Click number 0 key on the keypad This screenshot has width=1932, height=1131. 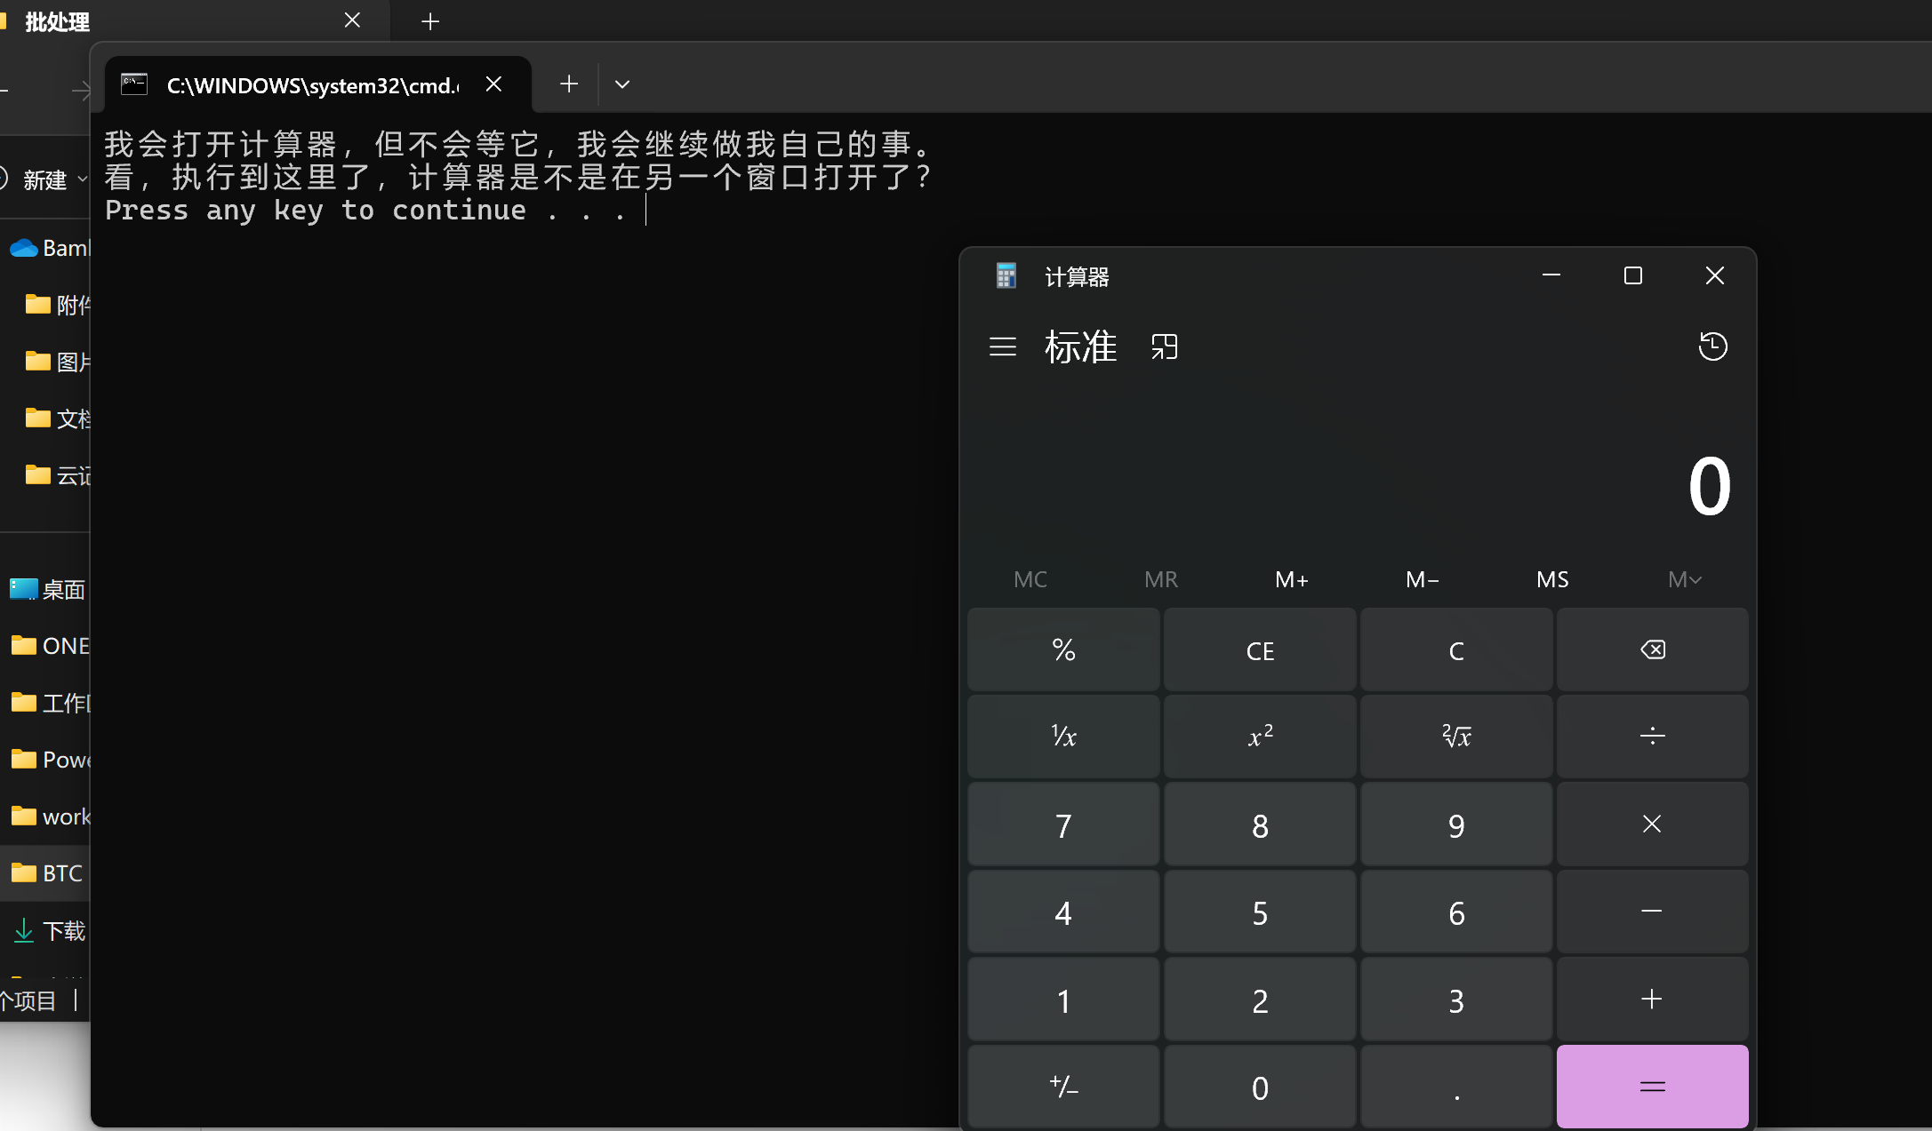pos(1260,1086)
